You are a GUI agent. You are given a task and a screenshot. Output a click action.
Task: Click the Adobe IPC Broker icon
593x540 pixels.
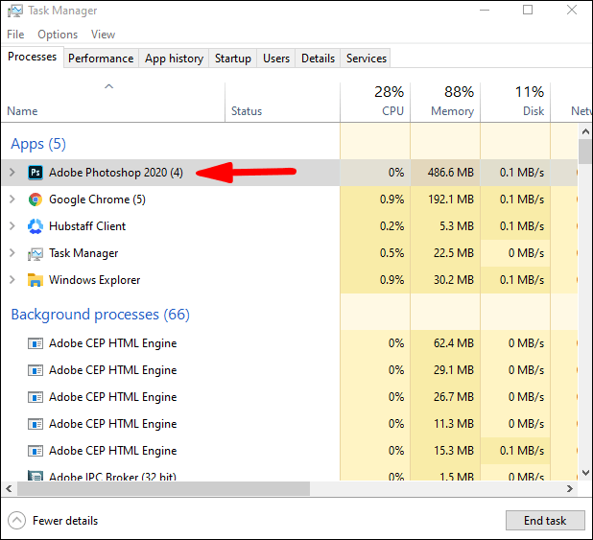(36, 476)
